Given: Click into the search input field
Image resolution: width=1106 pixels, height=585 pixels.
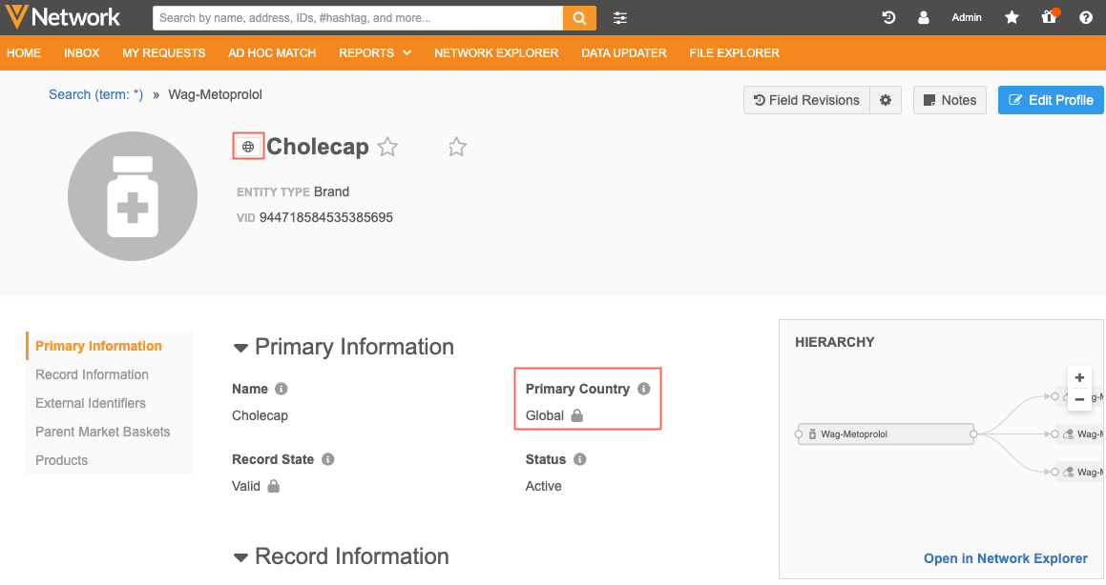Looking at the screenshot, I should [358, 18].
